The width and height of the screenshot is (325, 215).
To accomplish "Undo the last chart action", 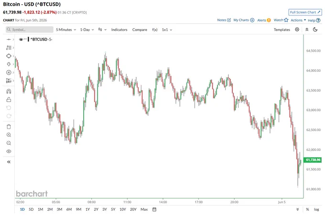I will (x=9, y=107).
